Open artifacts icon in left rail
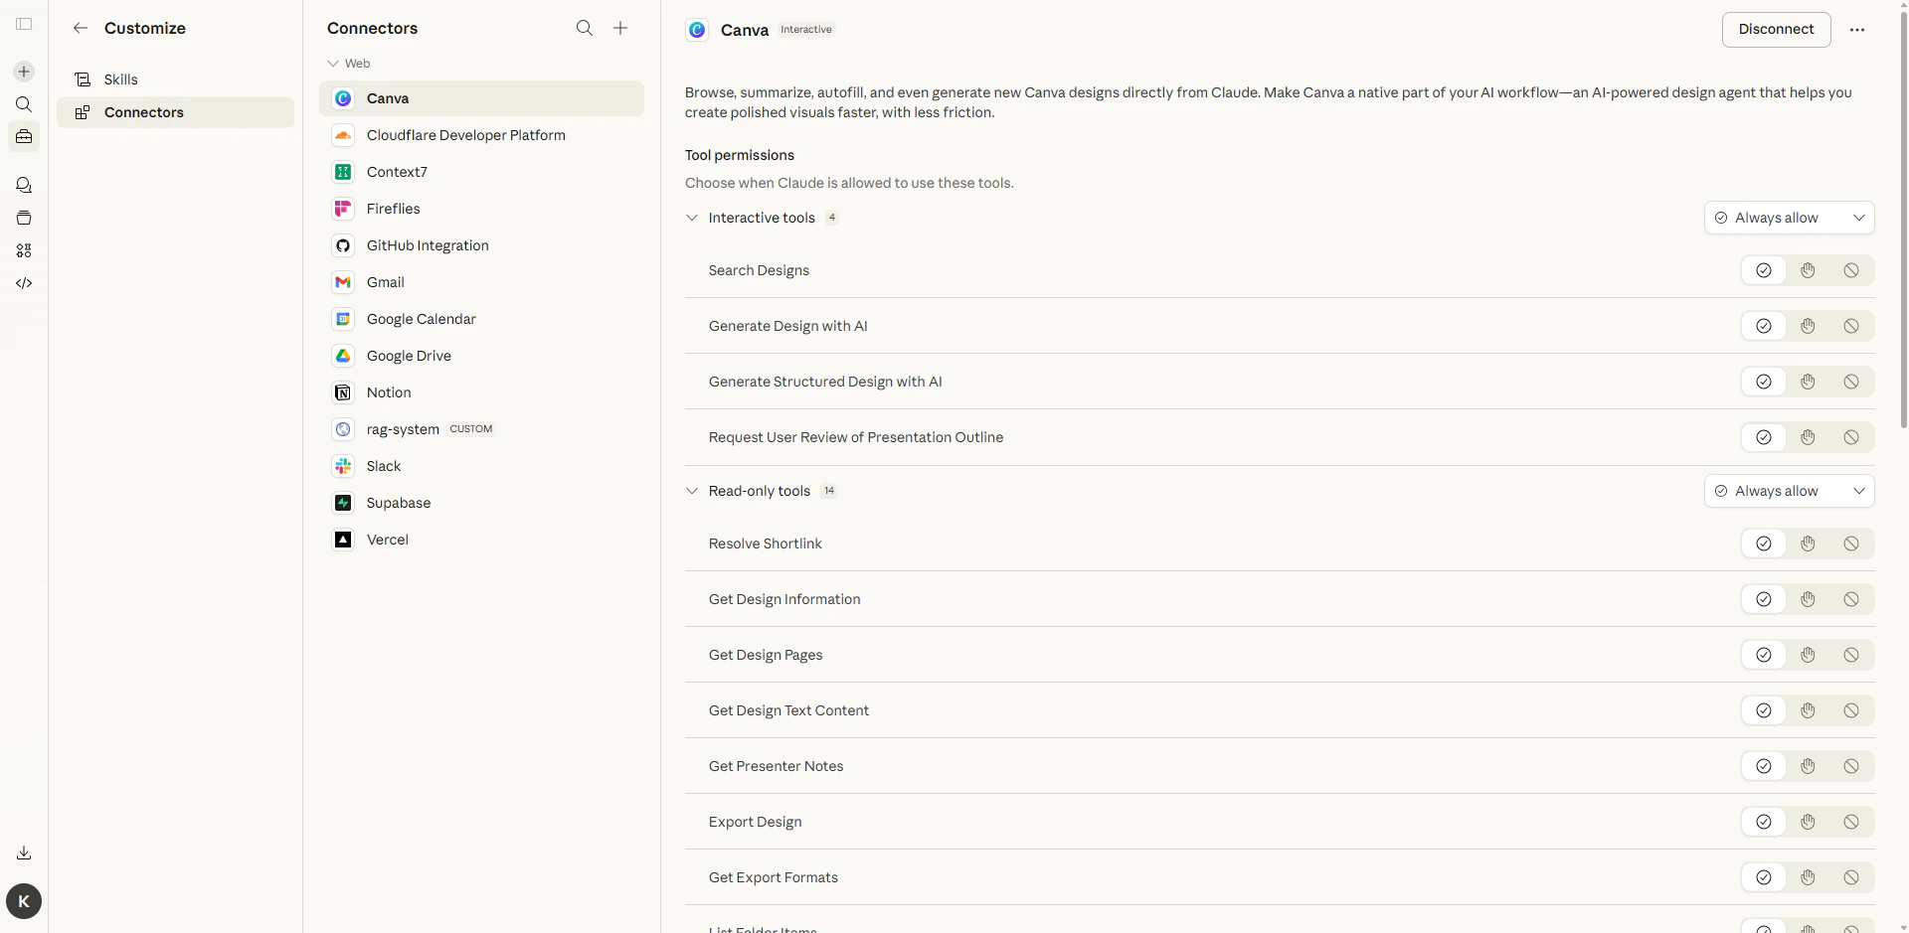The width and height of the screenshot is (1909, 933). 24,250
